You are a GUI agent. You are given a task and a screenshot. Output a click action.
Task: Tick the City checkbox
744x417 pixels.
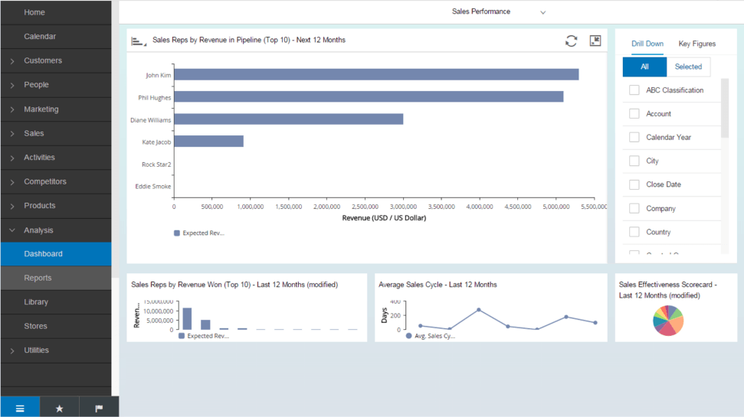(x=634, y=161)
